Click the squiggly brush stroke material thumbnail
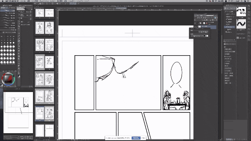Image resolution: width=251 pixels, height=141 pixels. point(241,24)
